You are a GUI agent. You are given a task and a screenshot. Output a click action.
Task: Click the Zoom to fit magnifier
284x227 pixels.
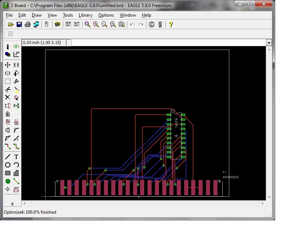click(88, 24)
